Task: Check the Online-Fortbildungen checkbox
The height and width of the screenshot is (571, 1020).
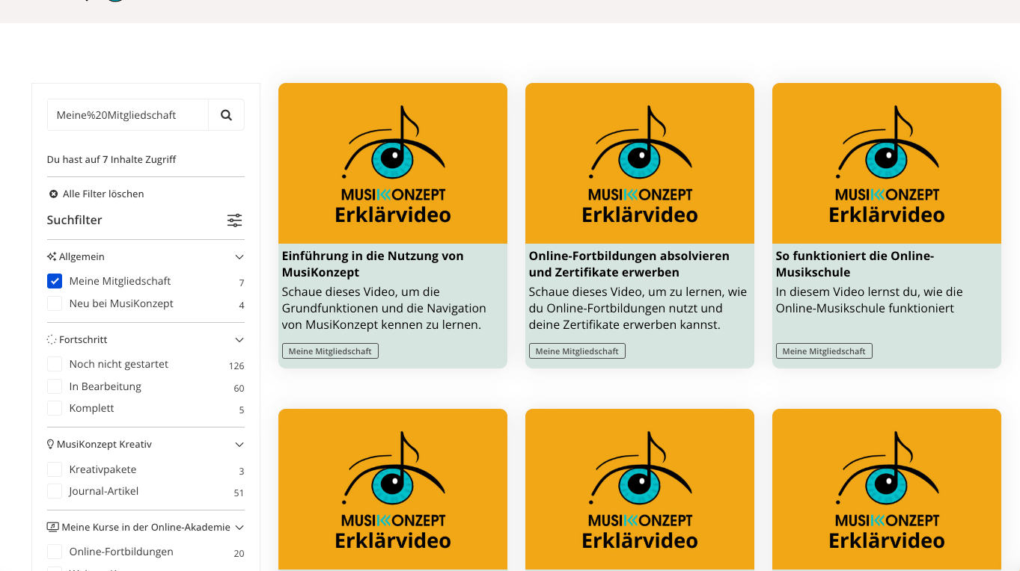Action: tap(55, 552)
